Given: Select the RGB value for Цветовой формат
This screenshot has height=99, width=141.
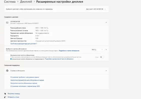Looking at the screenshot, I should click(x=37, y=38).
